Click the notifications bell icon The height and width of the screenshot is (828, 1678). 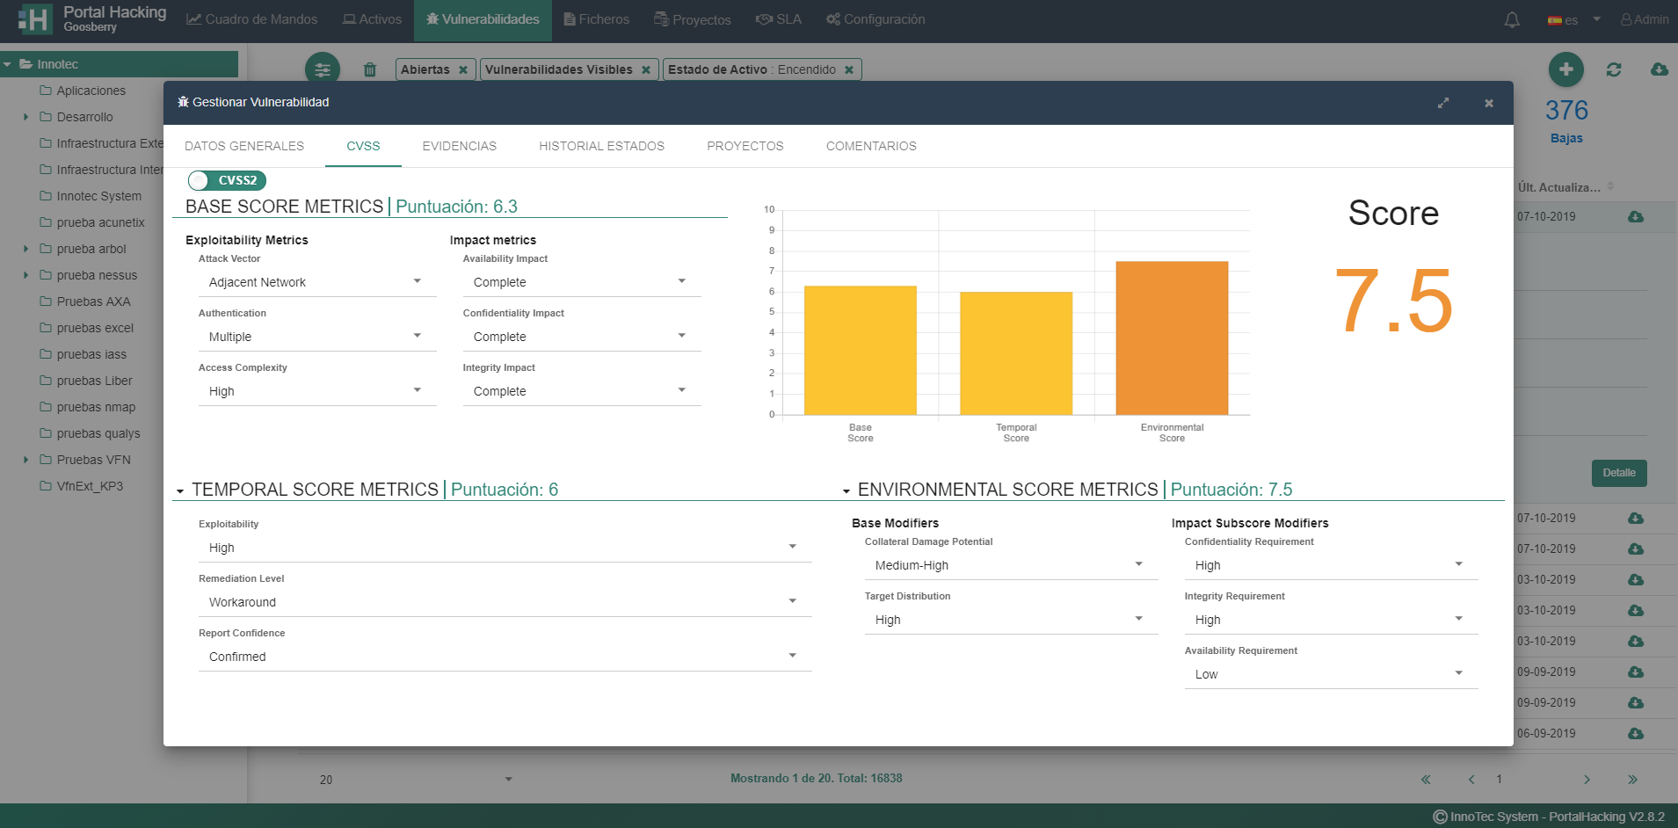(1512, 20)
